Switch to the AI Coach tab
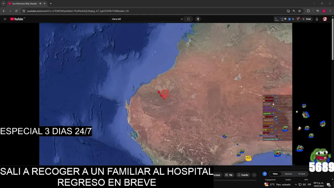Viewport: 334px width, 188px height. point(301,174)
